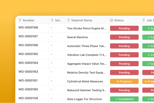This screenshot has width=154, height=103.
Task: Click the text icon next to Material Name
Action: pos(69,20)
